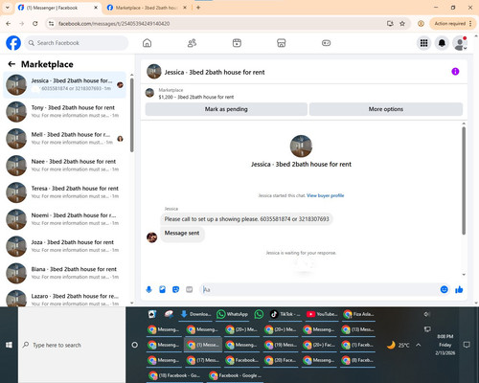
Task: Attach a file with the photo icon
Action: (x=162, y=289)
